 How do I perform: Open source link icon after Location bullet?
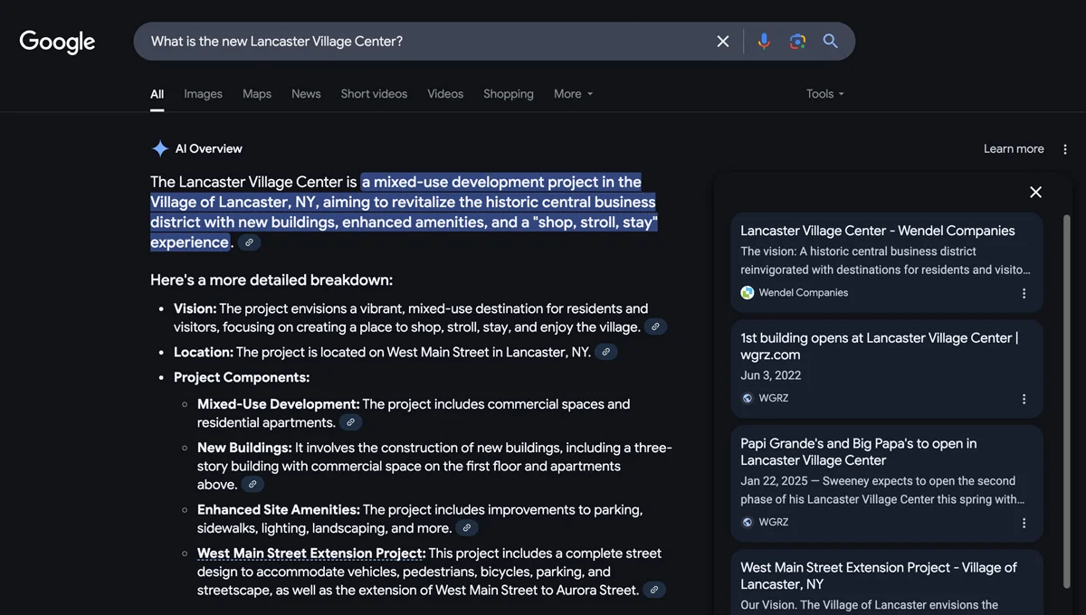pos(606,353)
